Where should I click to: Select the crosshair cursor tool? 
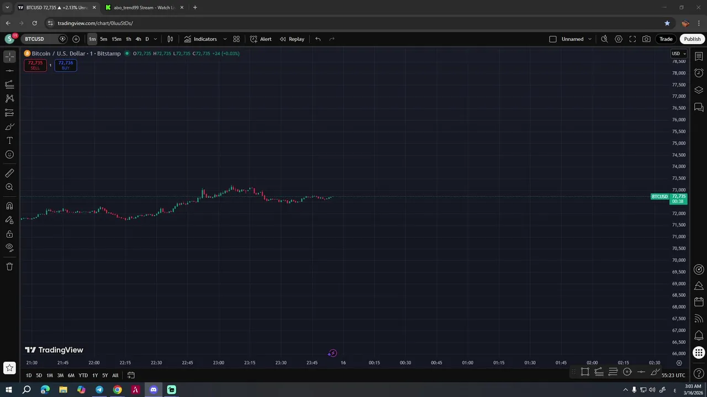click(9, 57)
